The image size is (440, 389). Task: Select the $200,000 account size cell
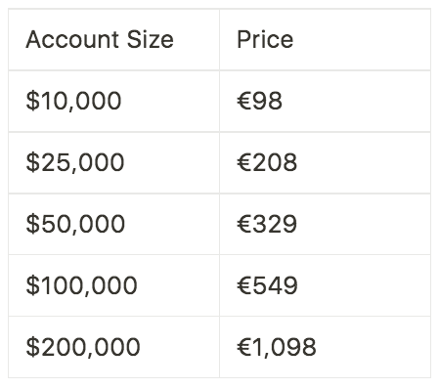point(113,347)
